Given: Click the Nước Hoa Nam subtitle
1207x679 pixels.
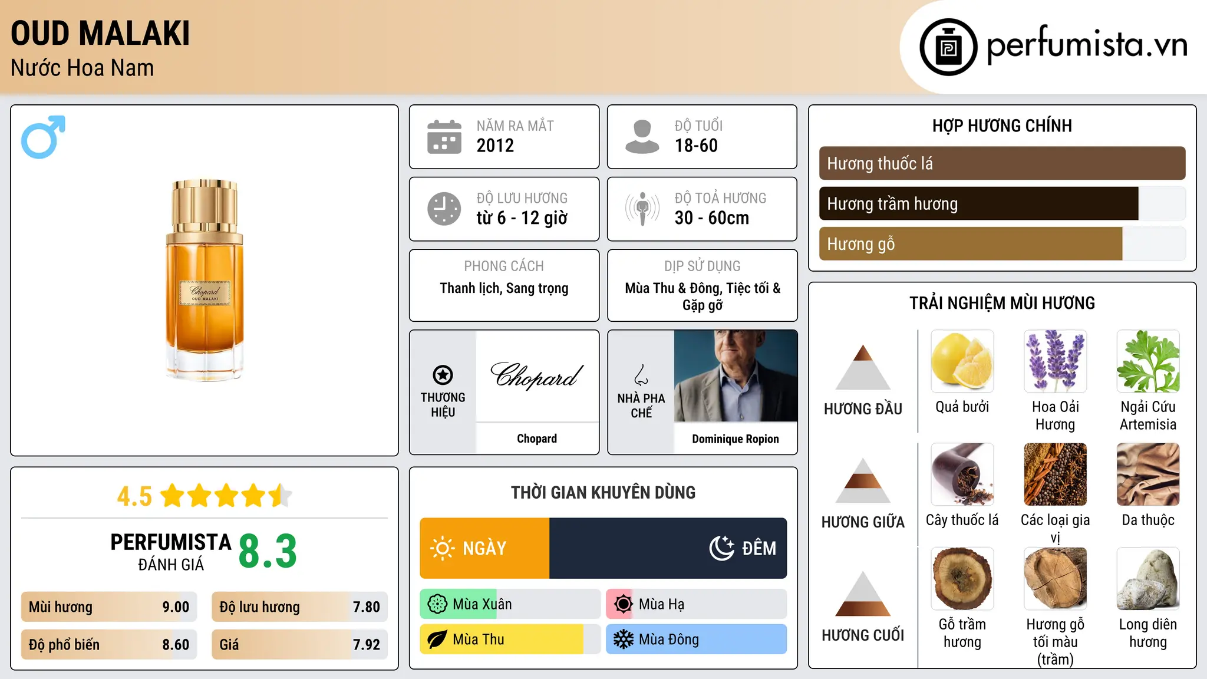Looking at the screenshot, I should tap(83, 68).
